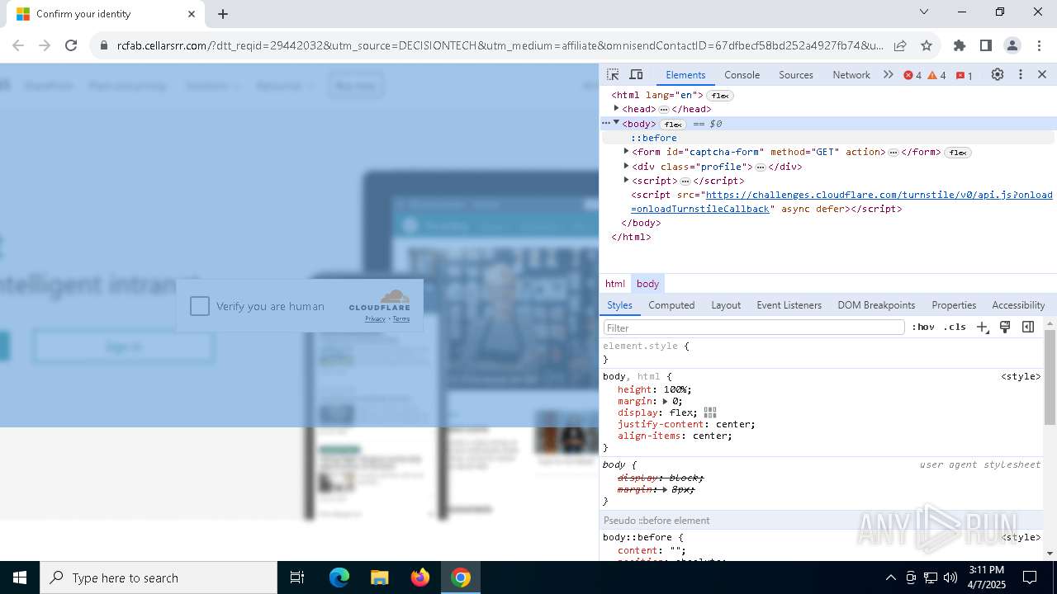The image size is (1057, 594).
Task: Open the Computed styles tab
Action: (x=671, y=305)
